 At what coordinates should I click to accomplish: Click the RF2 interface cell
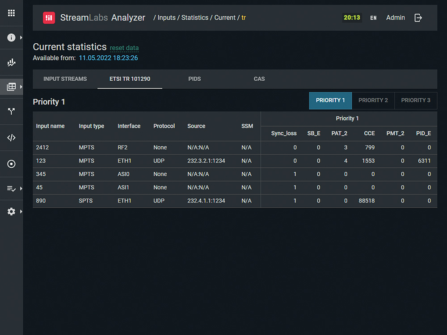[122, 148]
